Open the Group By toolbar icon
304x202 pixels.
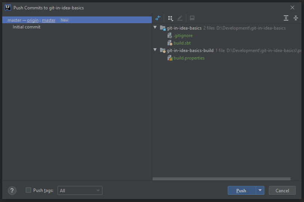[x=171, y=18]
